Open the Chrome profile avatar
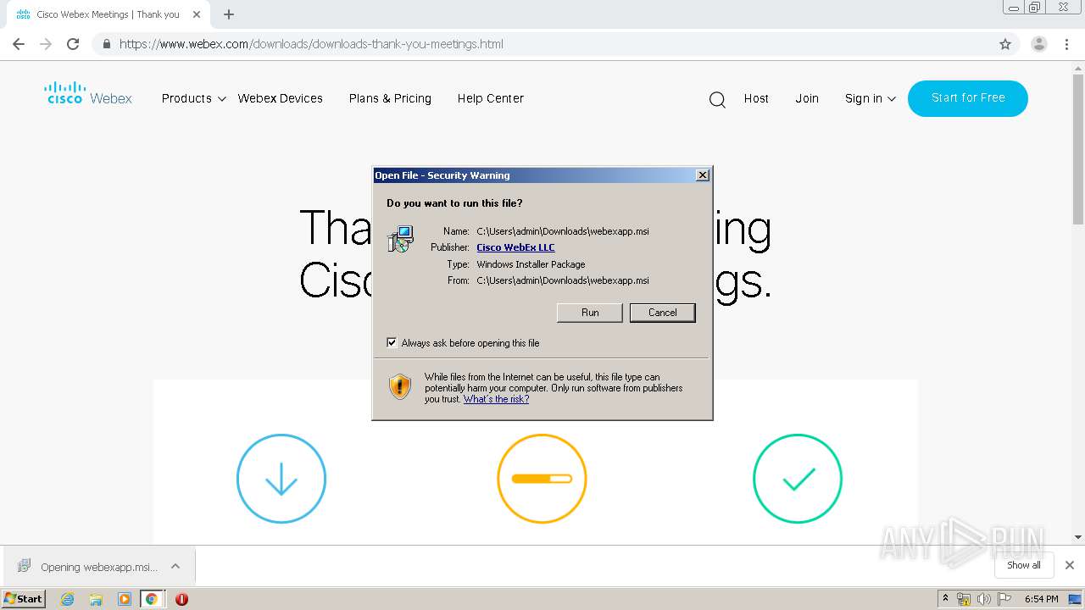 coord(1038,44)
